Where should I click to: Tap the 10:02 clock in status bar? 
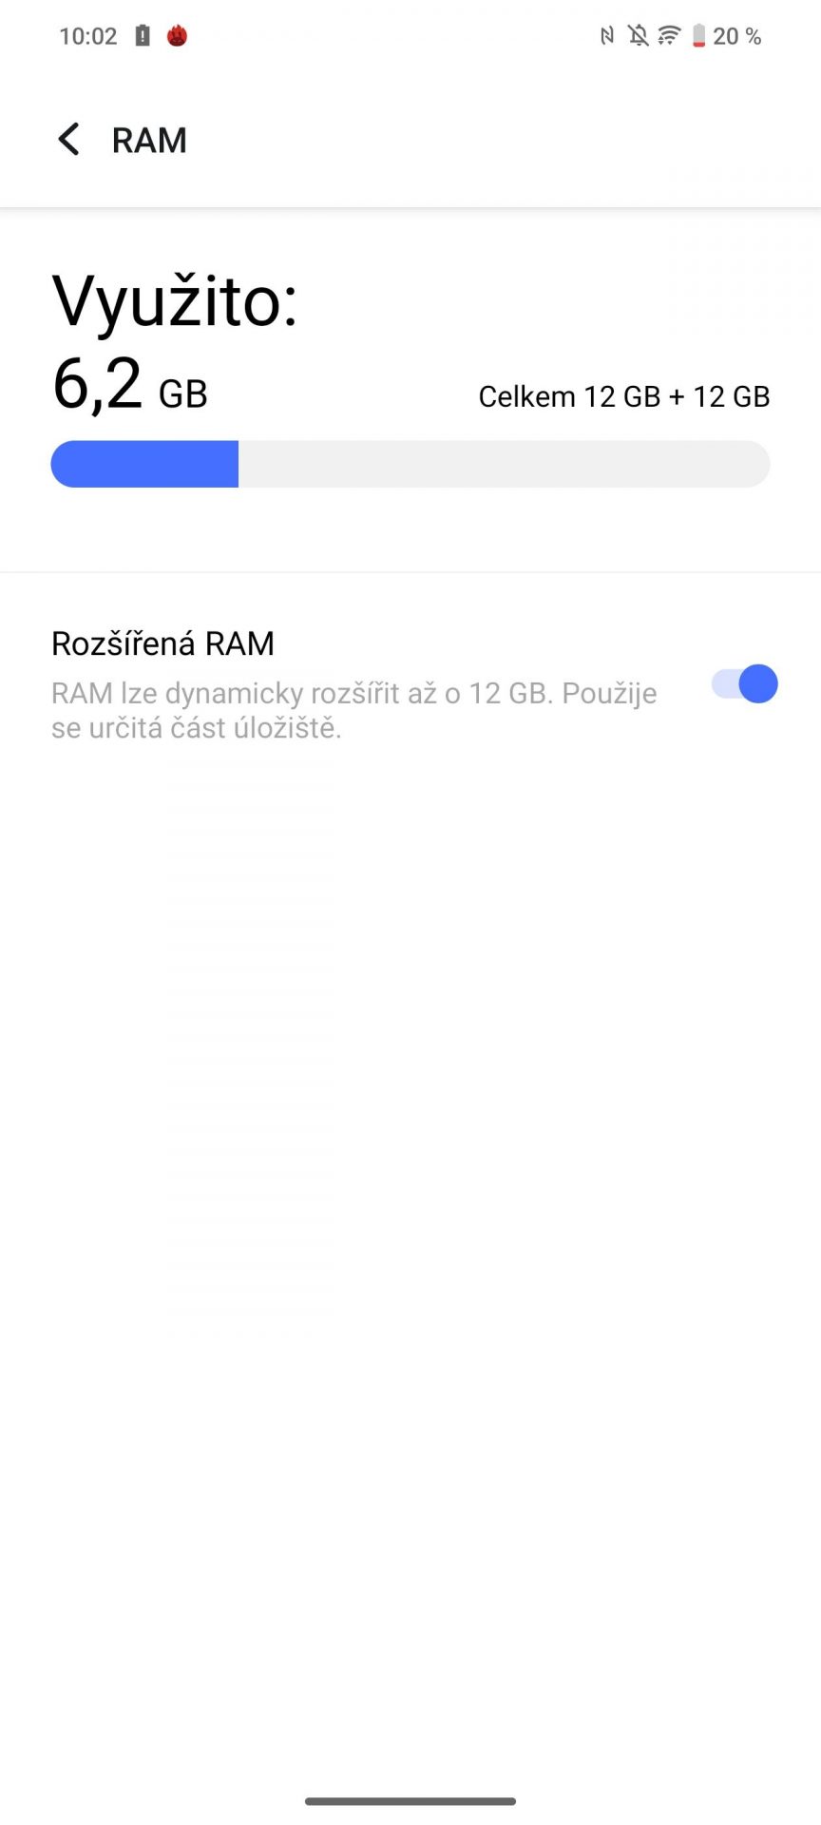[x=87, y=36]
